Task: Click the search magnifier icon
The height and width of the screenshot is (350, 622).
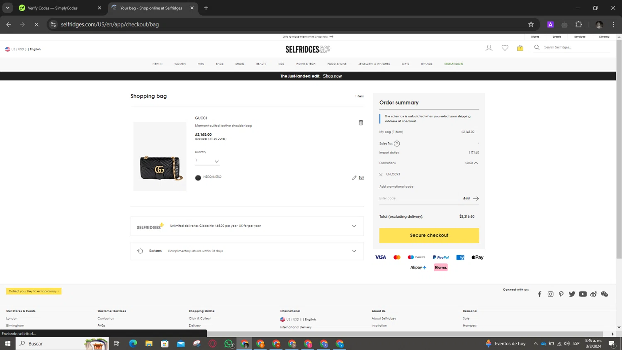Action: pyautogui.click(x=537, y=47)
